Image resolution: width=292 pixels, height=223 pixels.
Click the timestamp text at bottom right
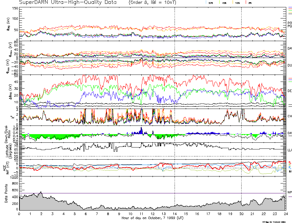click(x=276, y=222)
